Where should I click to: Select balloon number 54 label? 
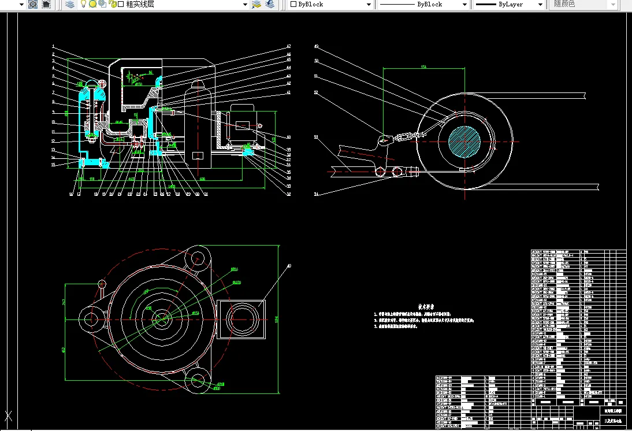tap(317, 194)
